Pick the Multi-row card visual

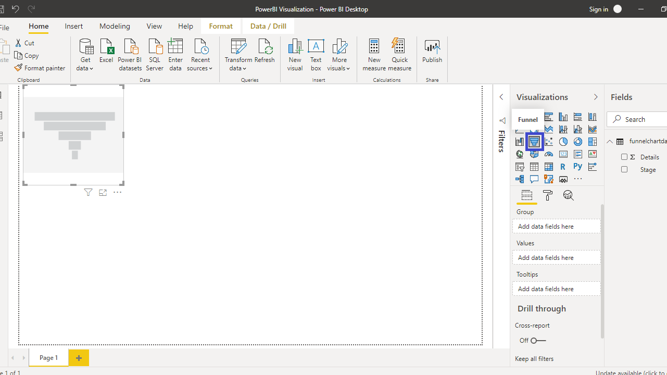coord(578,154)
